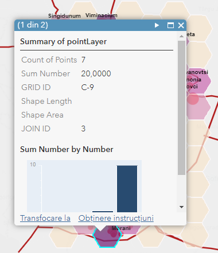Click the popup vertical scrollbar thumb
Image resolution: width=218 pixels, height=253 pixels.
[x=181, y=108]
